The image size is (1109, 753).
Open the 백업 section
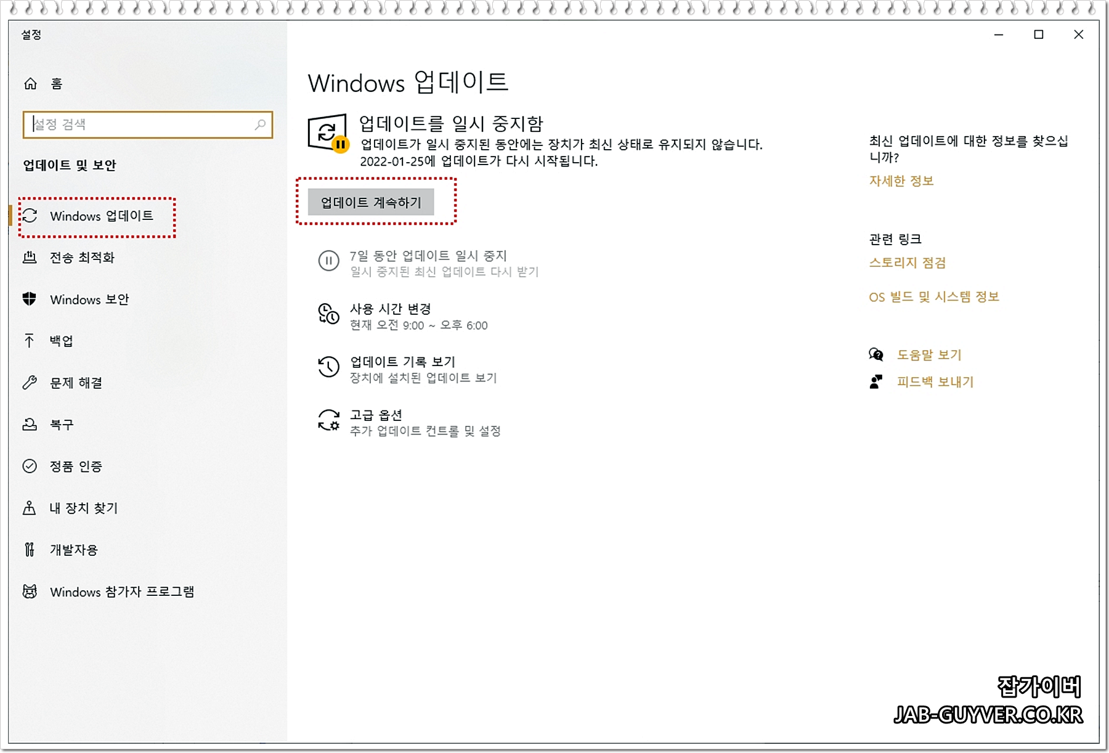pyautogui.click(x=62, y=341)
